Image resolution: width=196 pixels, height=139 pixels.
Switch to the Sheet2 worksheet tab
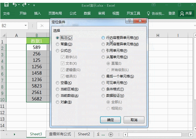tap(84, 134)
